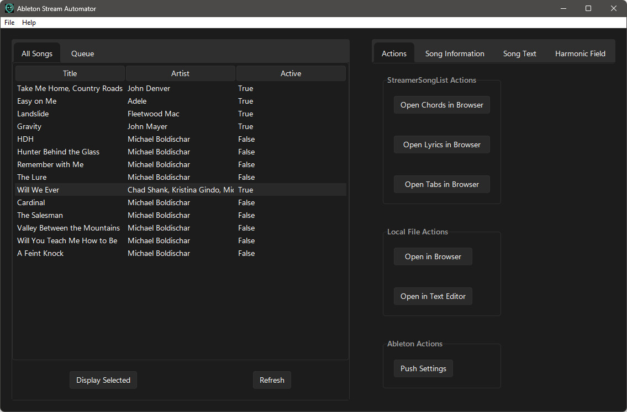Switch to the Queue tab
Image resolution: width=627 pixels, height=412 pixels.
coord(83,53)
